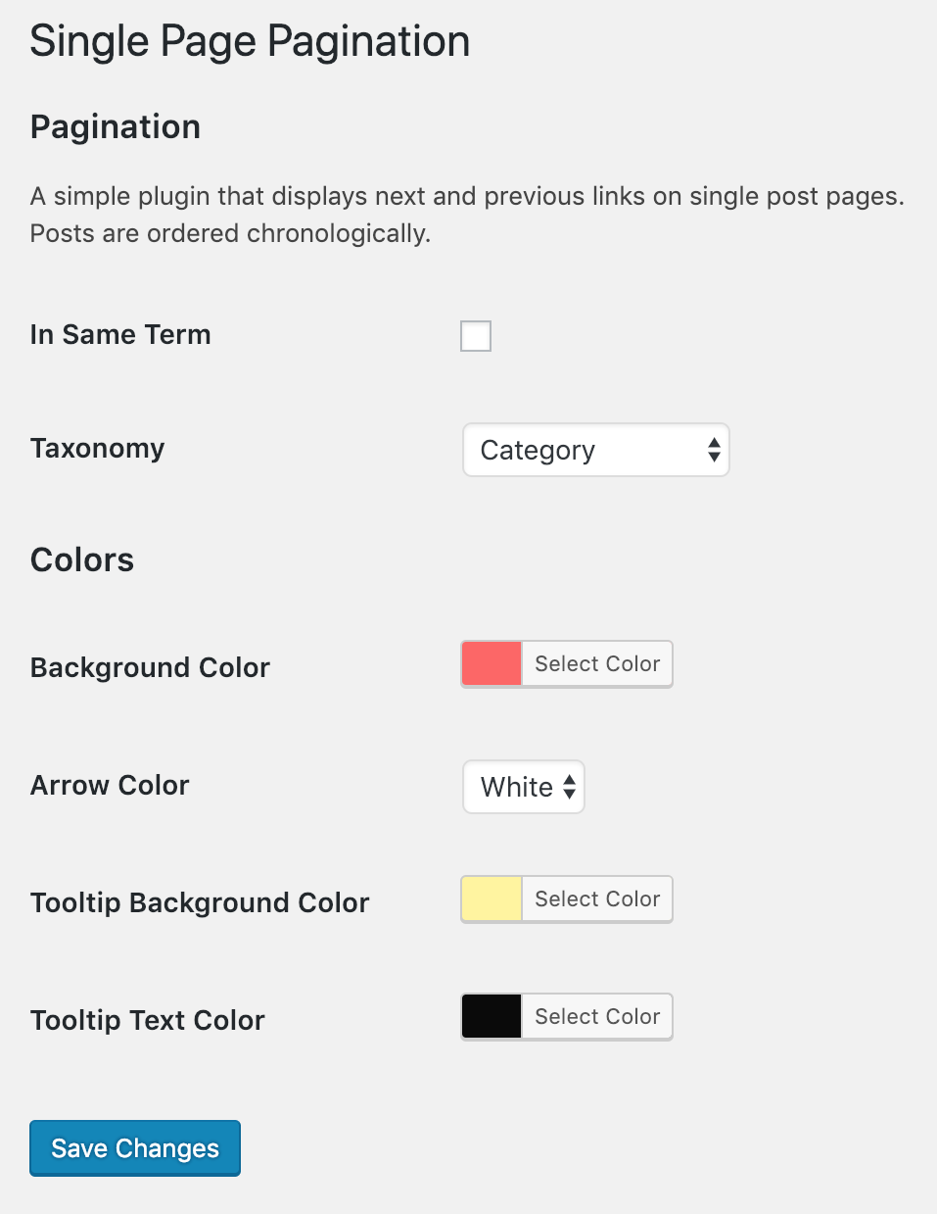Image resolution: width=937 pixels, height=1214 pixels.
Task: Enable the In Same Term checkbox
Action: 476,336
